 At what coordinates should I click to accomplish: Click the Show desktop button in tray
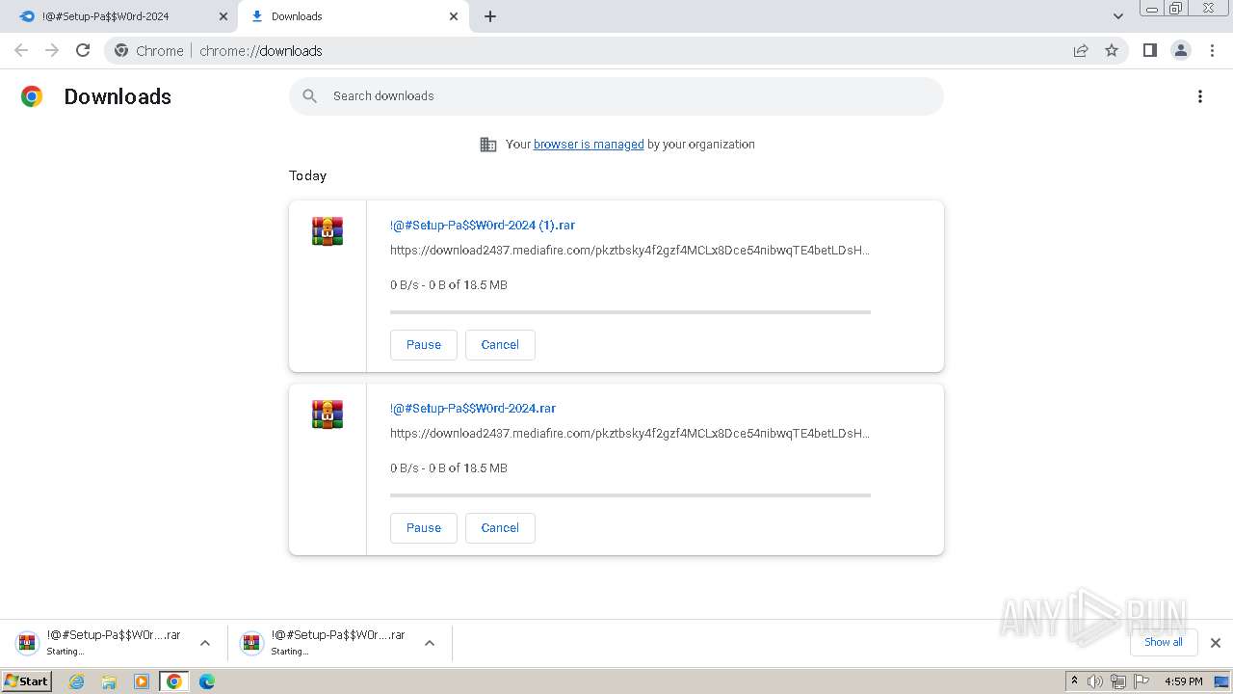[1221, 681]
